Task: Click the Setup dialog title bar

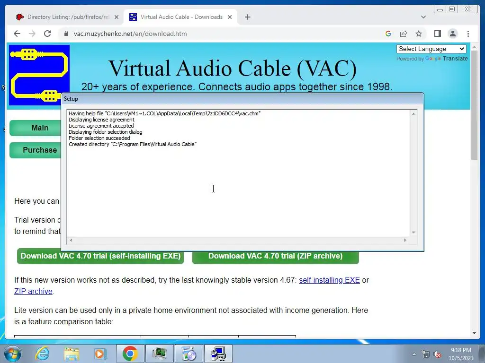Action: pyautogui.click(x=242, y=99)
